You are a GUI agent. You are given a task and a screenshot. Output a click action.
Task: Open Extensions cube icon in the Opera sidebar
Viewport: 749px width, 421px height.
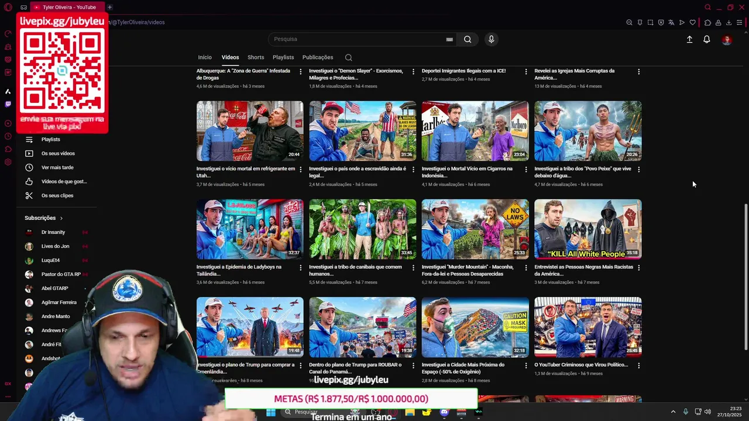(x=8, y=149)
